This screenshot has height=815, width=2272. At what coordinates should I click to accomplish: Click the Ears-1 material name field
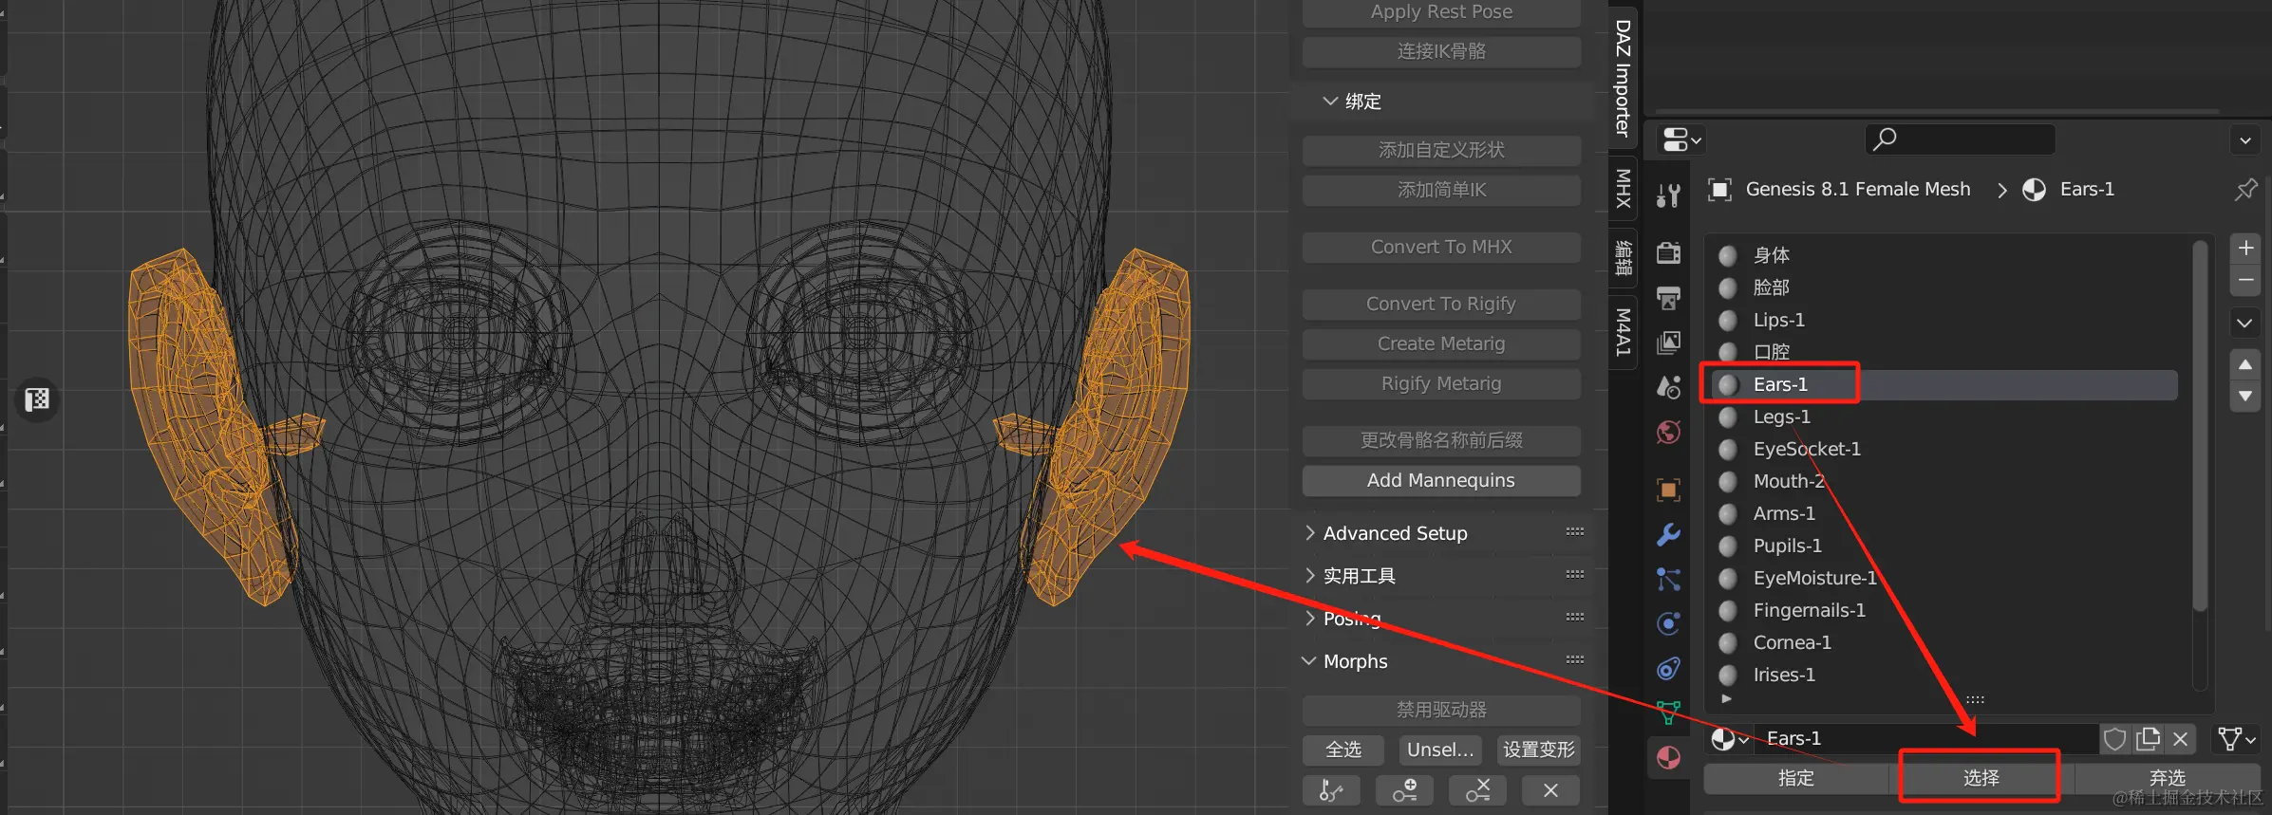(1927, 739)
